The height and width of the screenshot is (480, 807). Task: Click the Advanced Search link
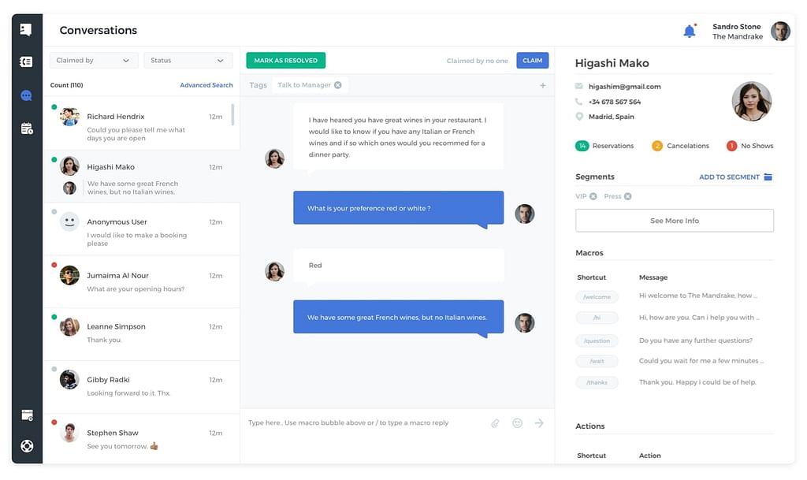[x=206, y=85]
